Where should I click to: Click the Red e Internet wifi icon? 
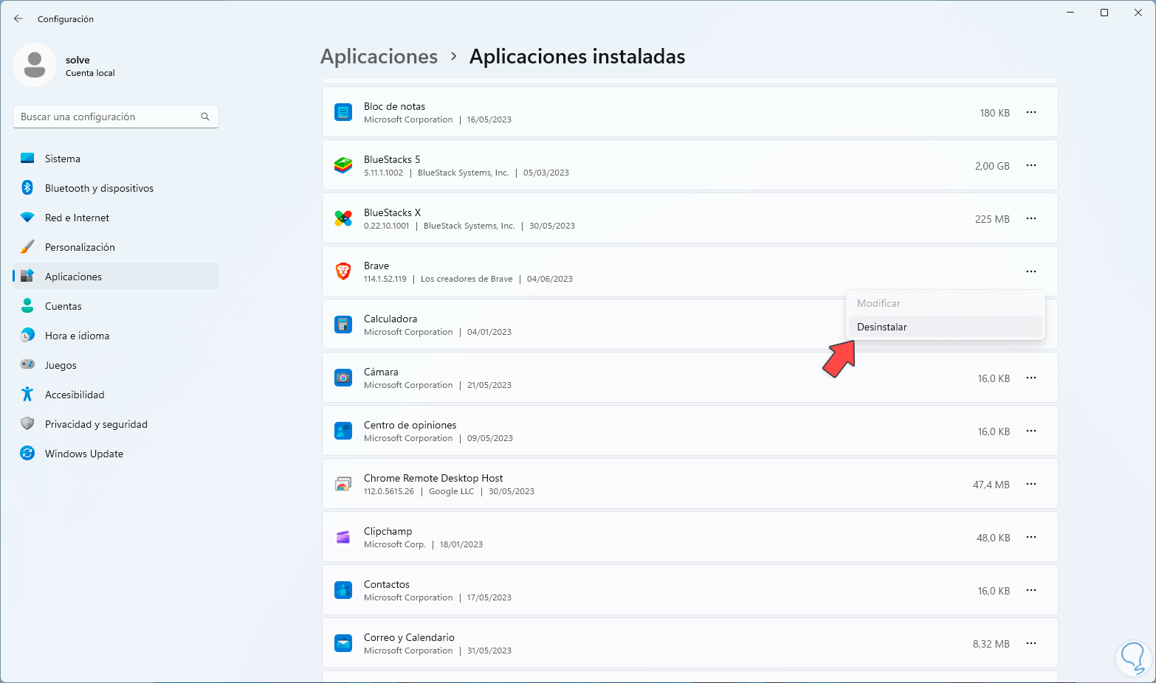pos(27,218)
